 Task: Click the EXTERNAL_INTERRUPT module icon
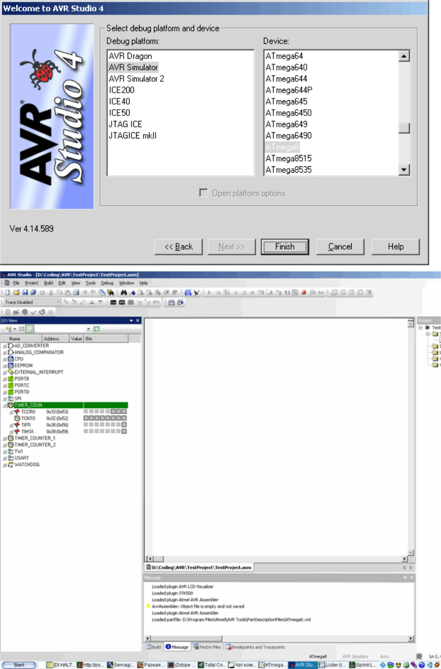(x=11, y=372)
